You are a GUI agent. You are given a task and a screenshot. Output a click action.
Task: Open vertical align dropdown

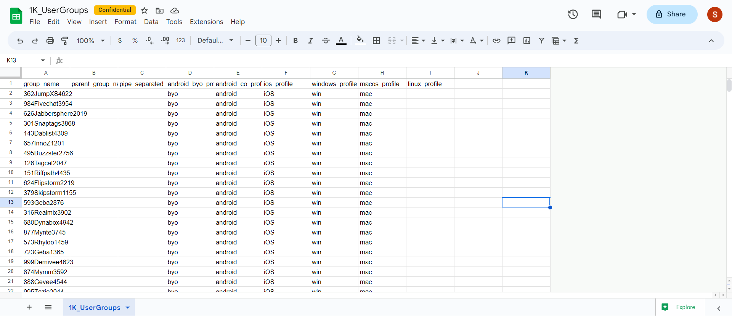point(437,41)
